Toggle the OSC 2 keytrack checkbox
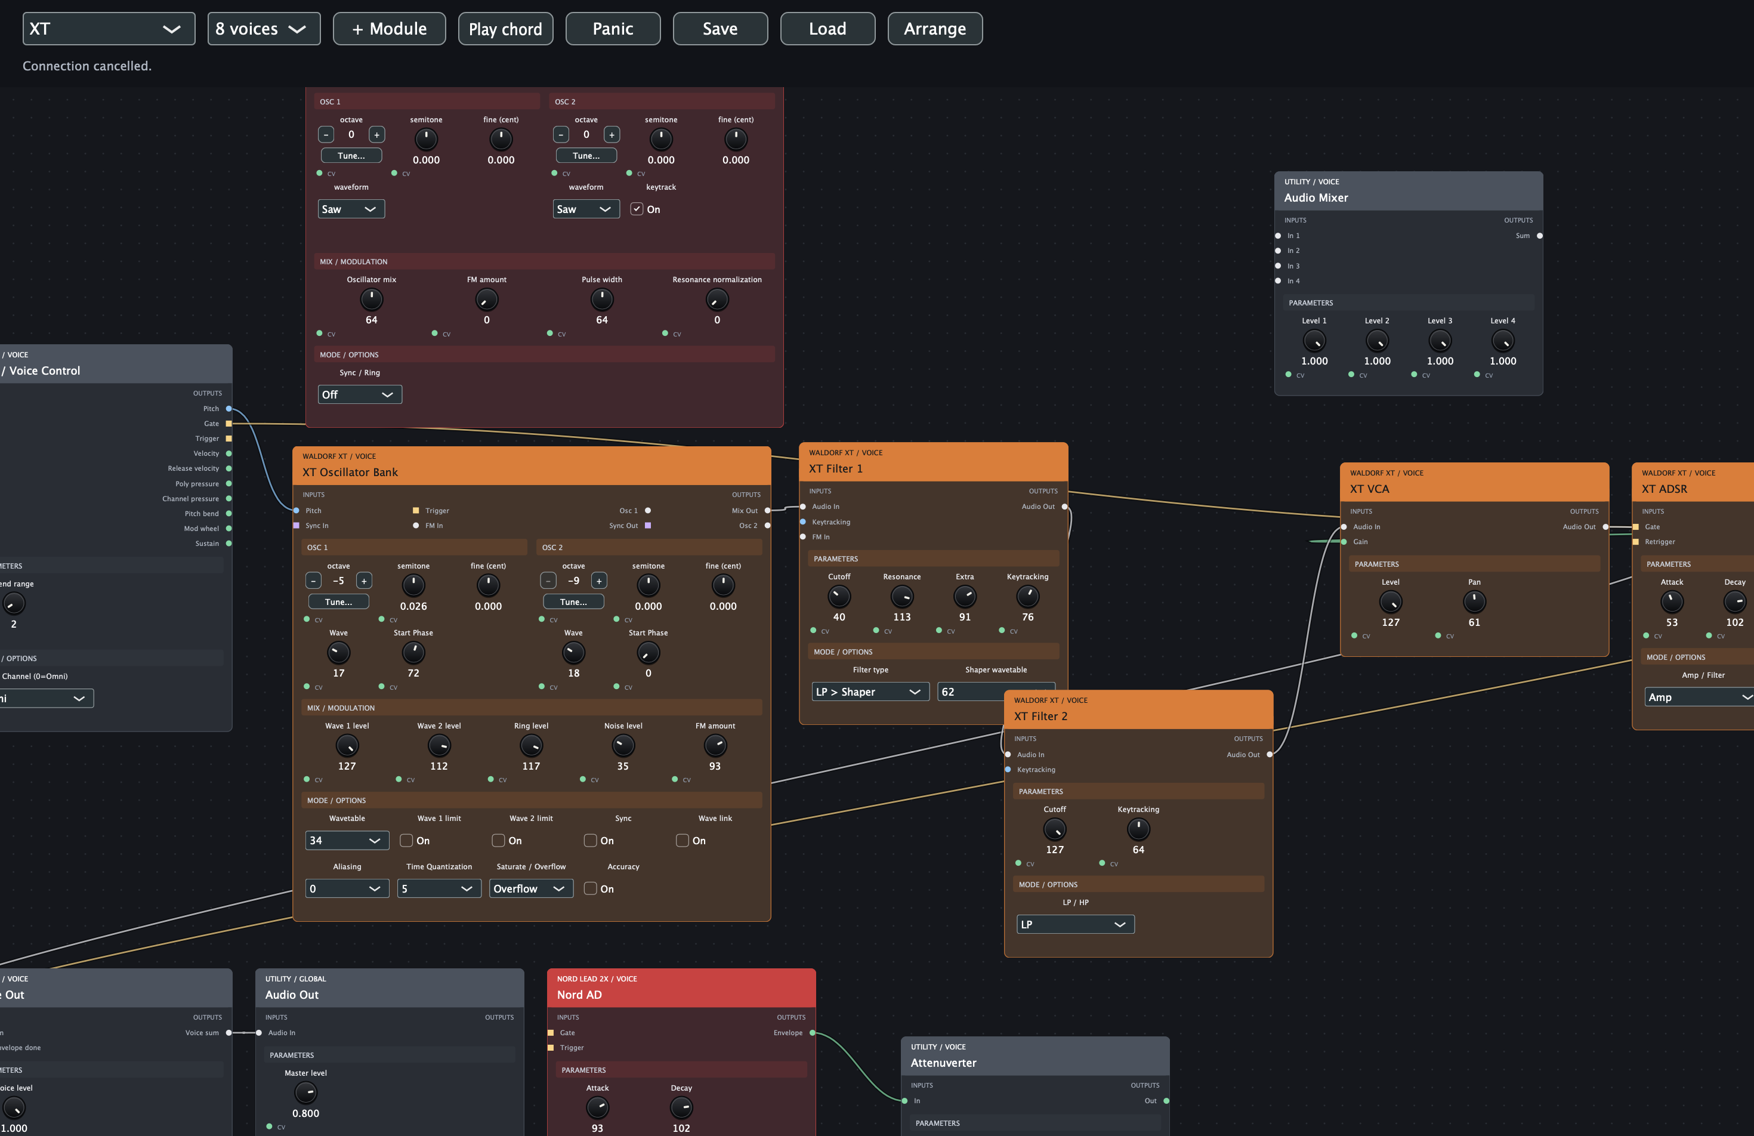Viewport: 1754px width, 1136px height. coord(637,209)
